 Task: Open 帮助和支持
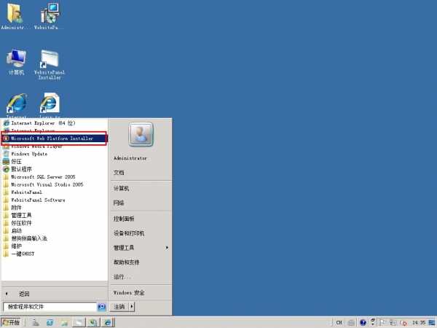[x=126, y=262]
